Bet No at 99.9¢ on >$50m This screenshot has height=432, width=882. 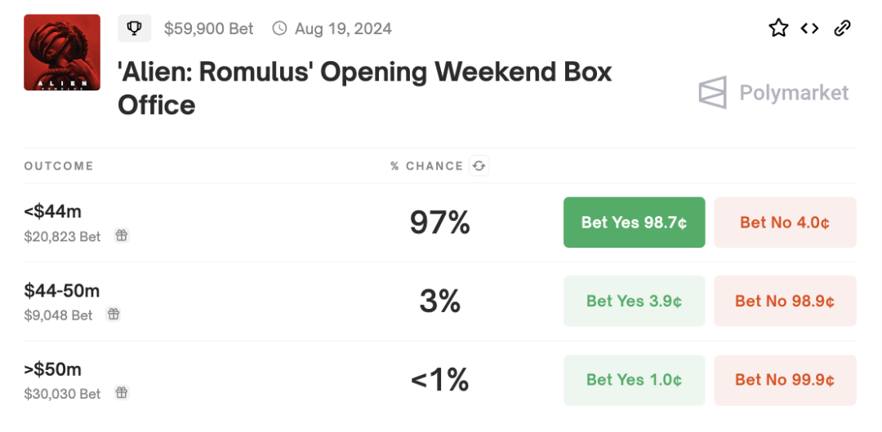point(785,380)
